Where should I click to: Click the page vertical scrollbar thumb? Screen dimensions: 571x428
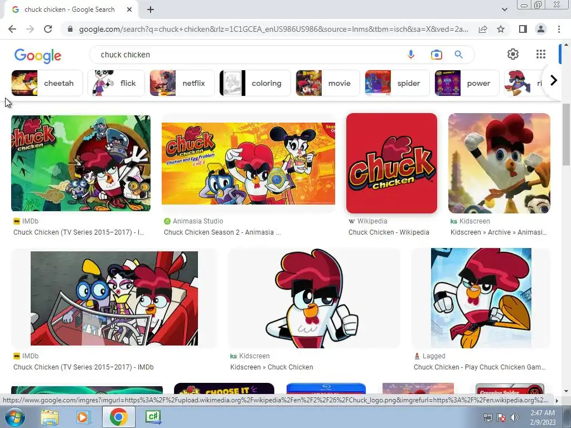click(x=566, y=134)
